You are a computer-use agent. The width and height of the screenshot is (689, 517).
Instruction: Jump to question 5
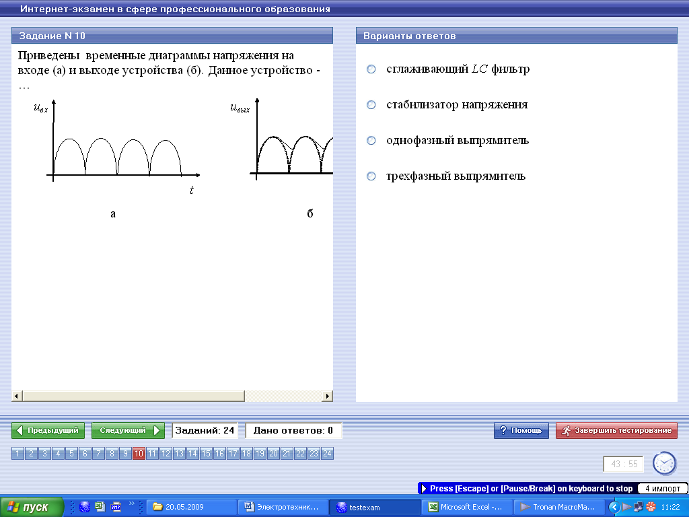tap(71, 453)
